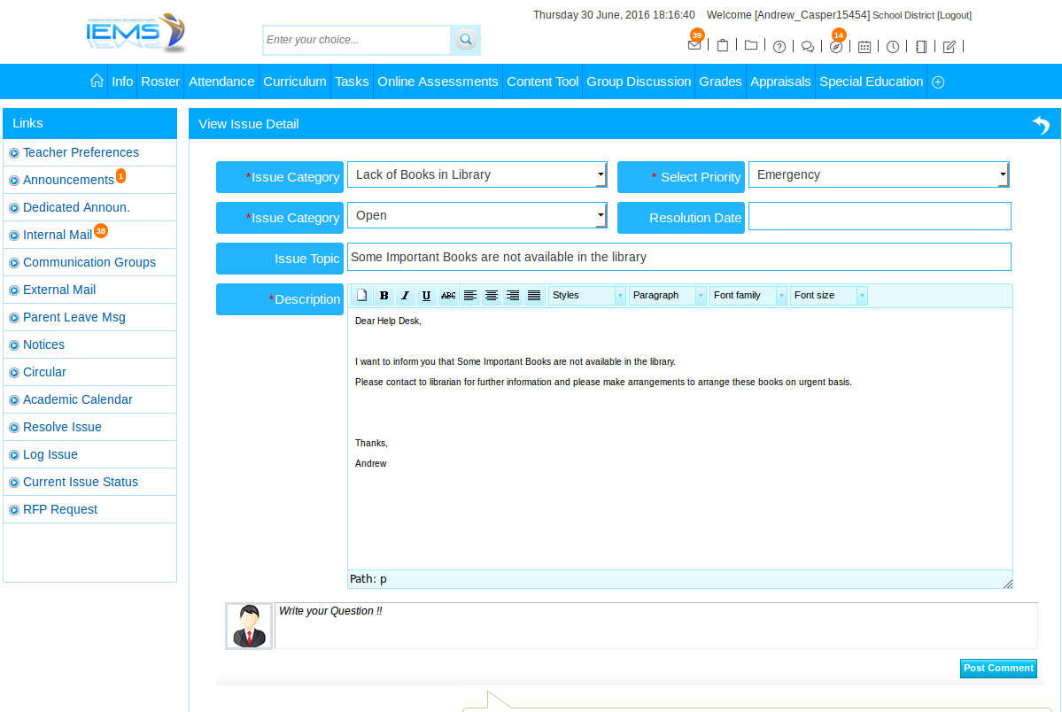Toggle italic formatting in editor toolbar

405,296
